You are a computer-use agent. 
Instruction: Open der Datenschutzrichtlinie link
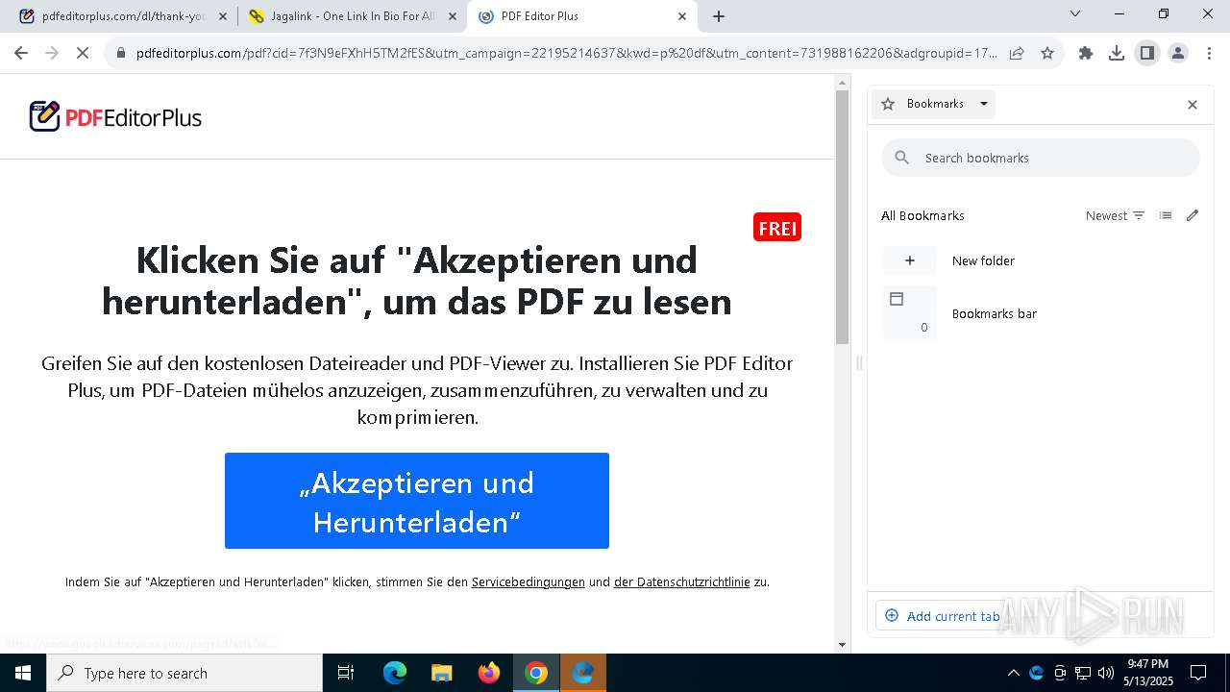click(x=681, y=581)
